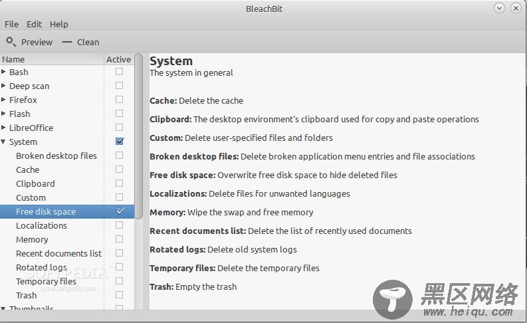Image resolution: width=527 pixels, height=323 pixels.
Task: Select the Flash row
Action: pyautogui.click(x=67, y=114)
